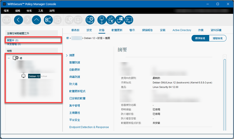Click the push install Windows hosts icon
Screen dimensions: 234x139
pyautogui.click(x=120, y=20)
